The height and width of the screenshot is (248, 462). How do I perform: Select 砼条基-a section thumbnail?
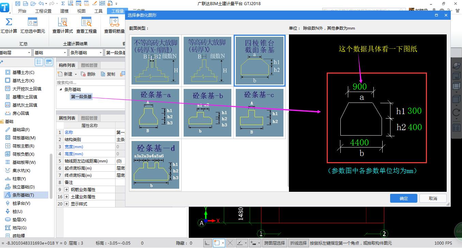coord(155,113)
